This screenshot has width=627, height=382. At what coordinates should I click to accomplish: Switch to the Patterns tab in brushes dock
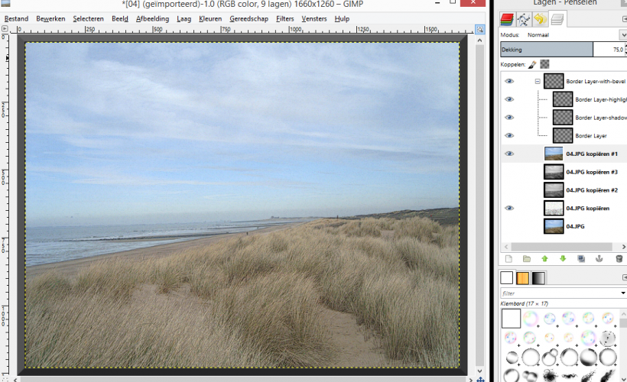tap(523, 278)
